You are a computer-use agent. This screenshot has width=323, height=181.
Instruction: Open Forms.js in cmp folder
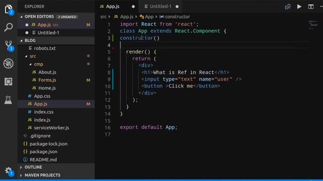tap(47, 80)
